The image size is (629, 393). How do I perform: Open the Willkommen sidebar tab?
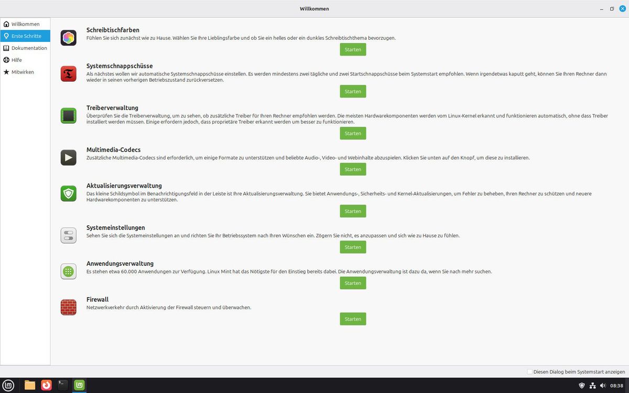pos(25,24)
